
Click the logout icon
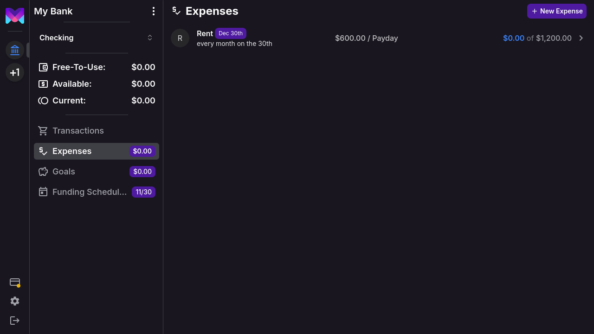tap(15, 321)
